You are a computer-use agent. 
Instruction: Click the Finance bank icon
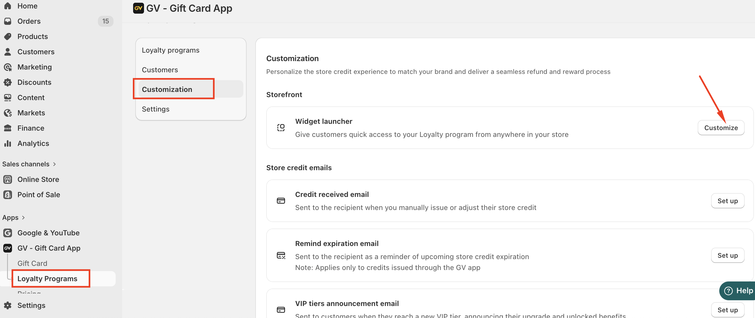tap(8, 128)
